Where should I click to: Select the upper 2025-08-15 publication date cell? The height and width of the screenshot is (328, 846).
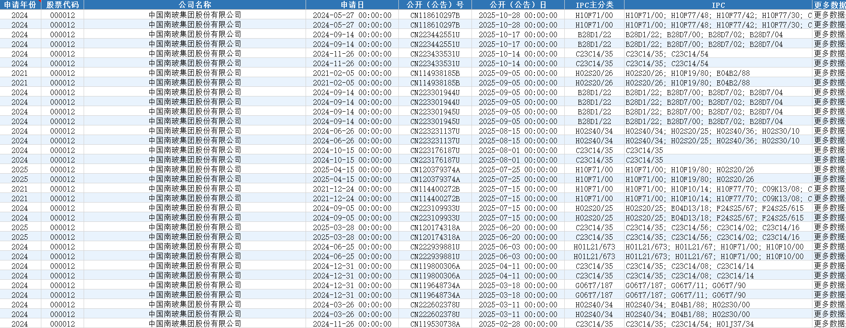[x=518, y=130]
